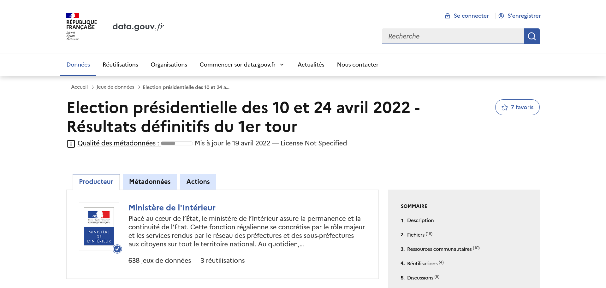The width and height of the screenshot is (606, 288).
Task: Open the Jeux de données breadcrumb chevron
Action: click(139, 87)
